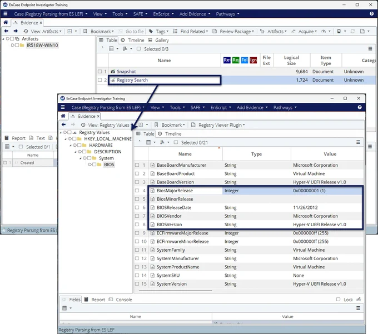The height and width of the screenshot is (334, 378).
Task: Open hamburger menu in front EnCase window
Action: click(63, 107)
